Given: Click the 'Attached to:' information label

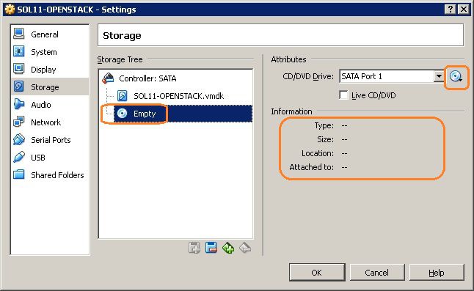Looking at the screenshot, I should click(x=312, y=167).
